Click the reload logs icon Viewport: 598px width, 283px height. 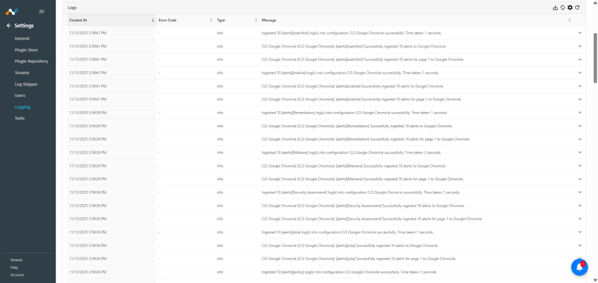pyautogui.click(x=578, y=8)
